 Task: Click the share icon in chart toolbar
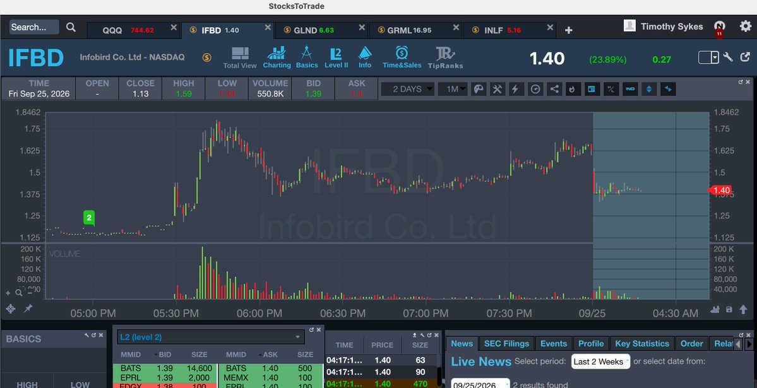coord(554,89)
